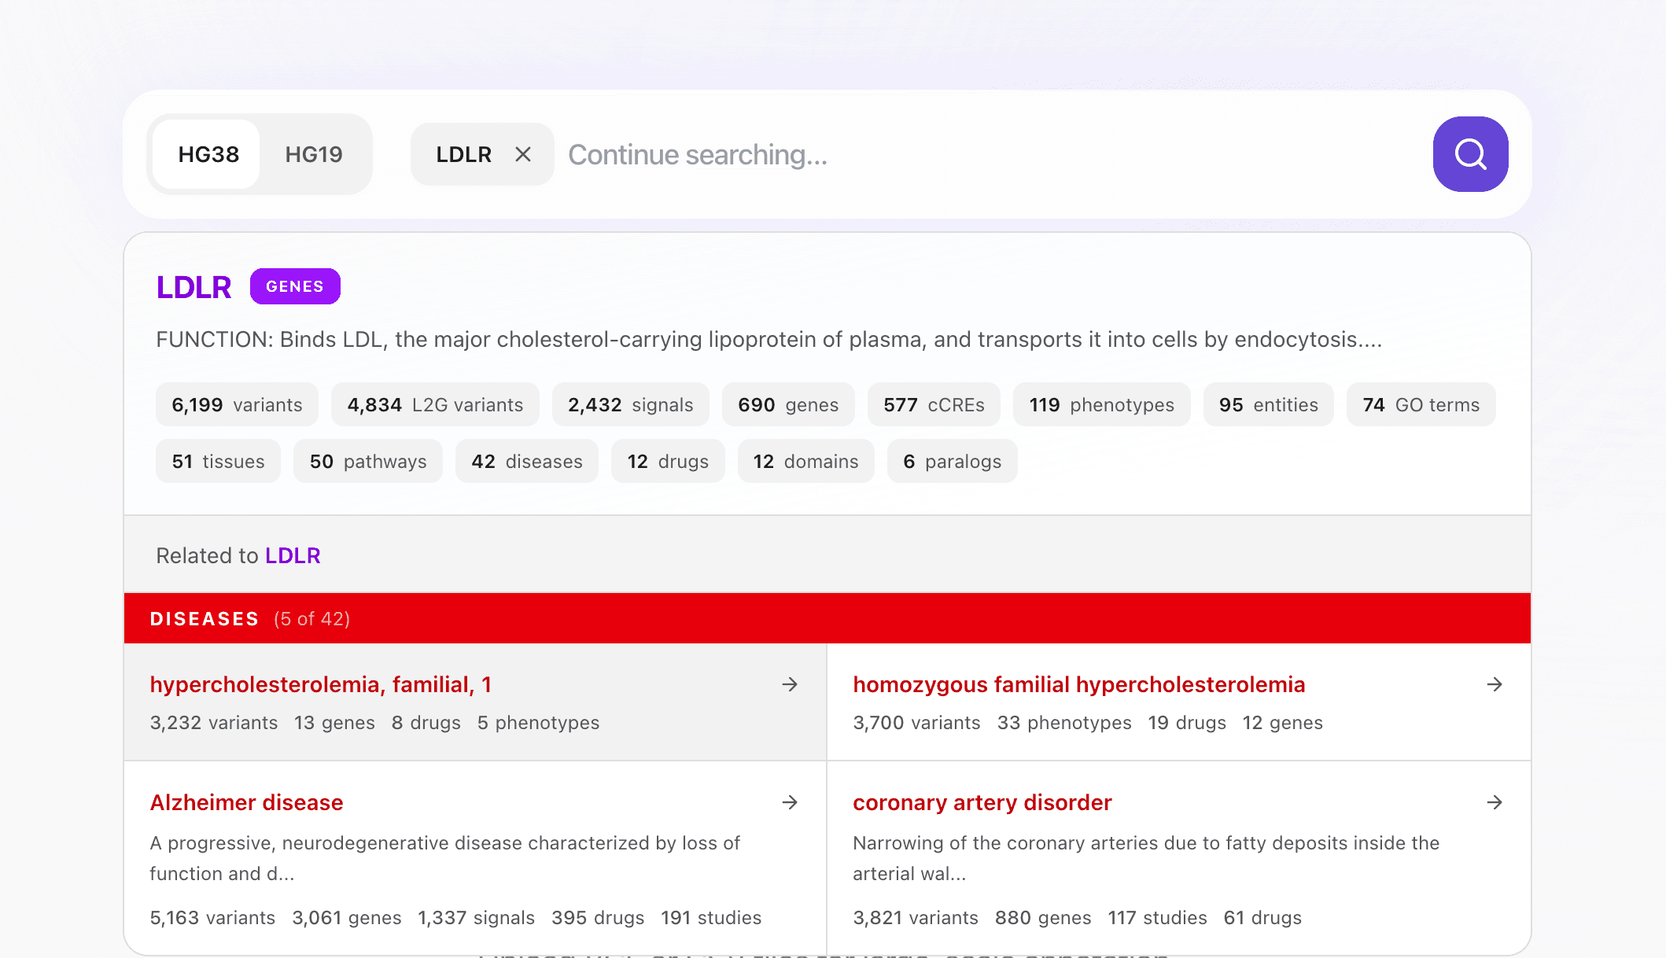Click arrow icon for hypercholesterolemia, familial, 1
Image resolution: width=1666 pixels, height=958 pixels.
790,684
